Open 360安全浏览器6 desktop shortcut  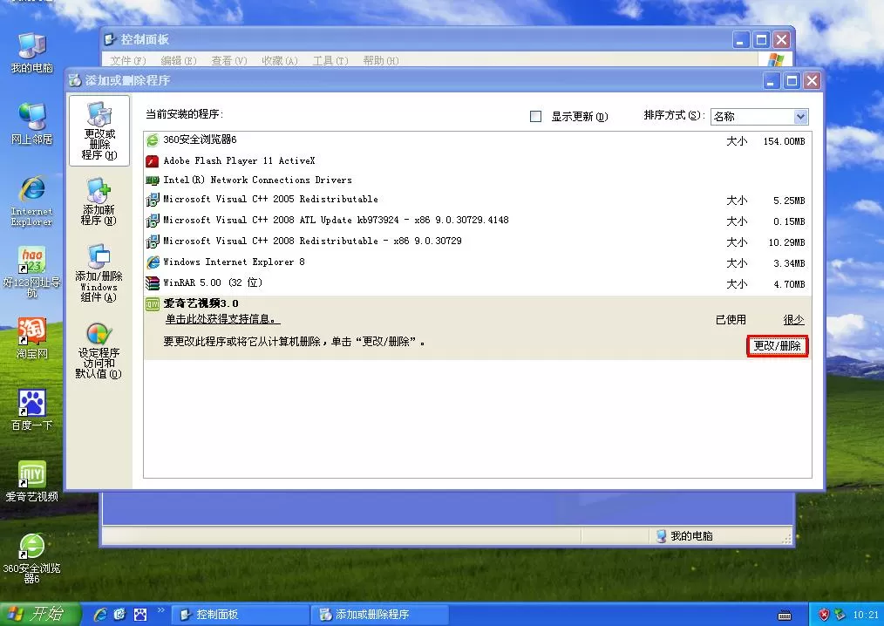point(32,558)
